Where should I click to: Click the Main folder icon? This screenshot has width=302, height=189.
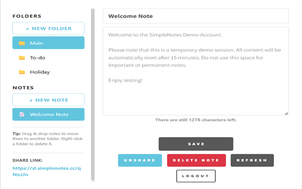pyautogui.click(x=22, y=43)
